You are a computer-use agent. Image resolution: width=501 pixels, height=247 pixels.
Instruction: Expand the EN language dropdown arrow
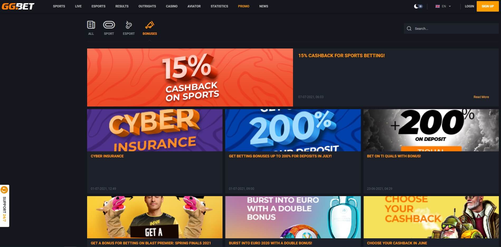click(450, 6)
